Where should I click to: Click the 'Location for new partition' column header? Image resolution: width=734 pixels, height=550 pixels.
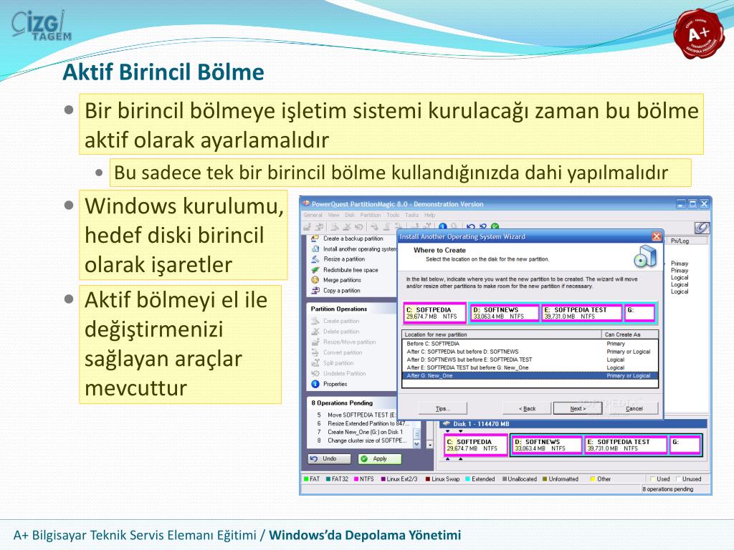(502, 334)
